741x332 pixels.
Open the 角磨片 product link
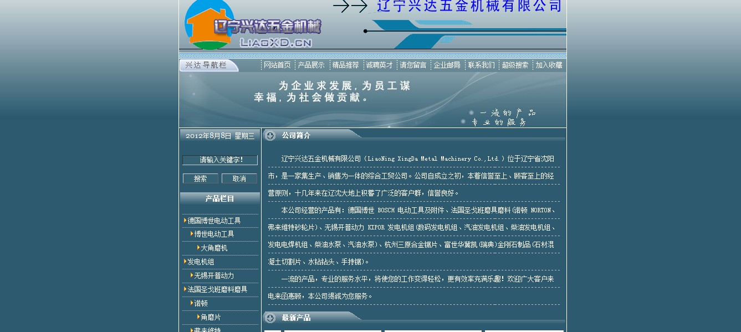(x=211, y=317)
